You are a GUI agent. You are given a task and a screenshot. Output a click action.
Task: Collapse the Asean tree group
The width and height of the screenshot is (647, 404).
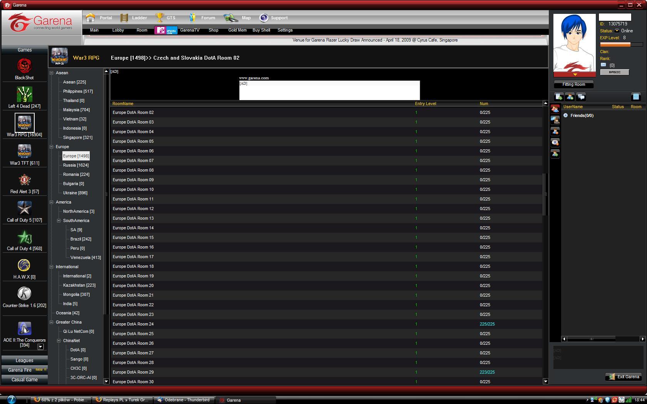pyautogui.click(x=52, y=73)
